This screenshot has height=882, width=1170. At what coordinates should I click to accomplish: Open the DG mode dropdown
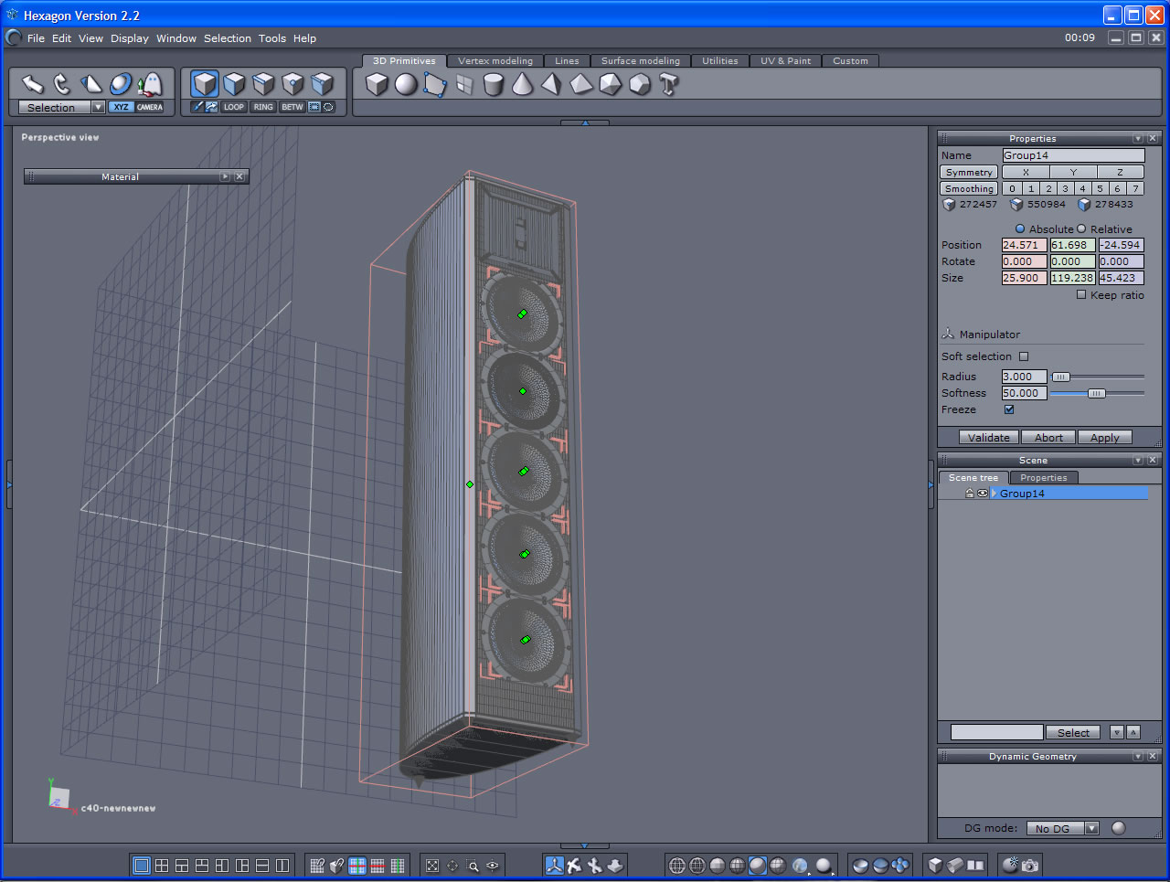click(1091, 828)
